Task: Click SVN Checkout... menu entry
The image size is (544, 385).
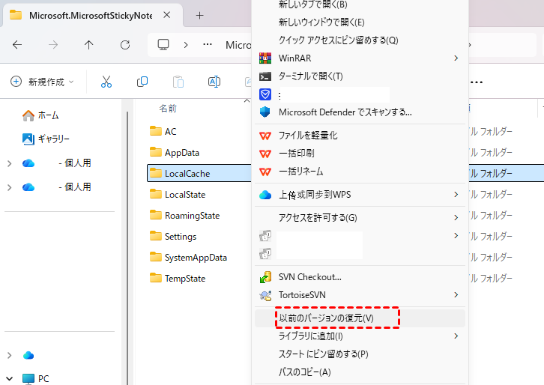Action: point(309,277)
